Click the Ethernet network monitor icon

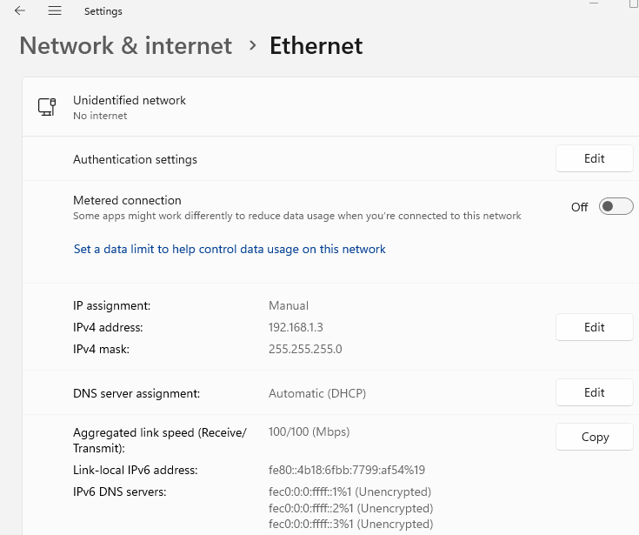tap(47, 107)
